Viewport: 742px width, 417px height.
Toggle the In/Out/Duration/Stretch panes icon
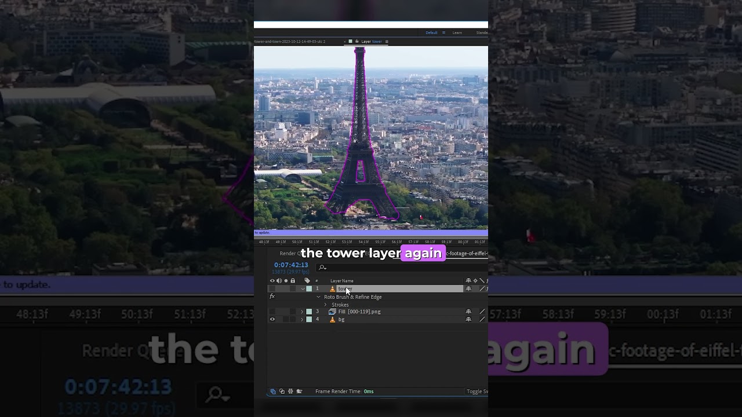point(290,392)
